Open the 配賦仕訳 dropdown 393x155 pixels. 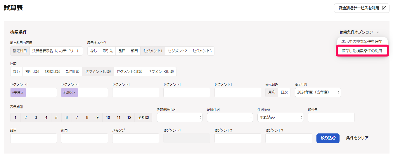pyautogui.click(x=230, y=117)
